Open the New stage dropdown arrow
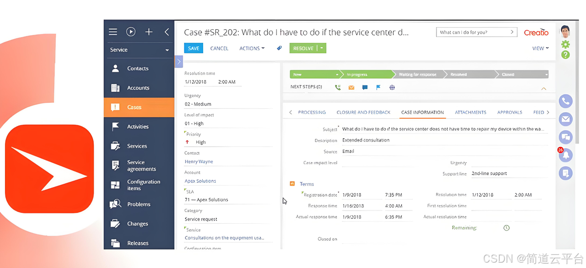This screenshot has height=268, width=586. [337, 75]
